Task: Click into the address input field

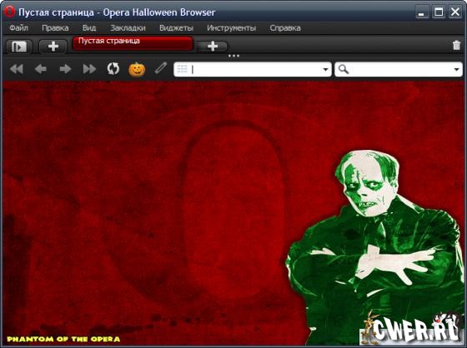Action: [252, 69]
